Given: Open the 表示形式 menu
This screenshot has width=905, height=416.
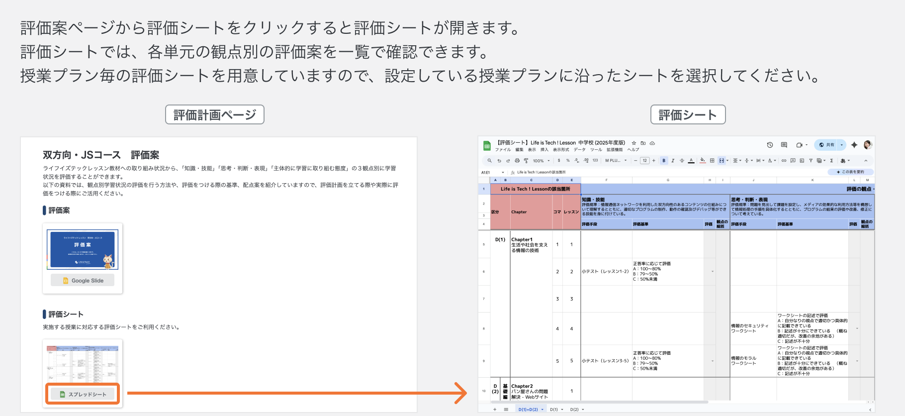Looking at the screenshot, I should tap(561, 150).
